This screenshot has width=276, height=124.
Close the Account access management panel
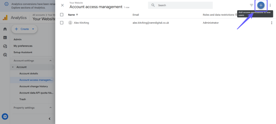pos(62,5)
